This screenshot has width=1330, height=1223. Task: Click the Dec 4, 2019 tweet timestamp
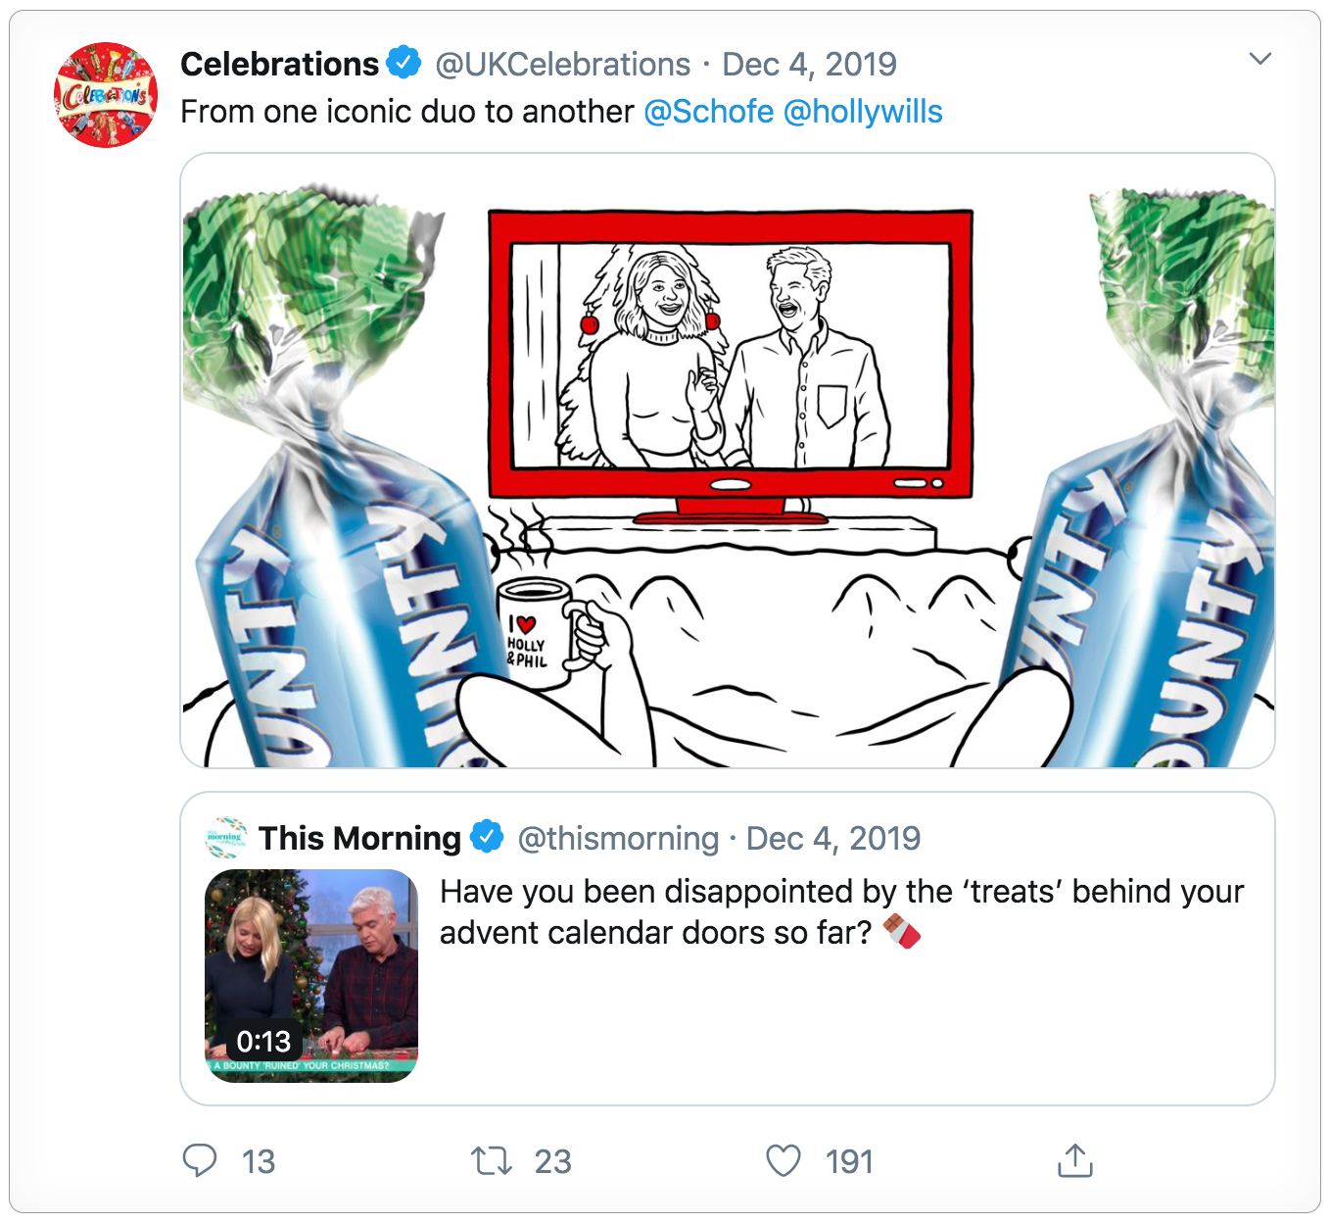tap(809, 65)
